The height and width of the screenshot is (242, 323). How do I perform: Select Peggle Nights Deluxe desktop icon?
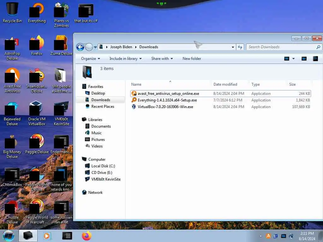pos(37,179)
